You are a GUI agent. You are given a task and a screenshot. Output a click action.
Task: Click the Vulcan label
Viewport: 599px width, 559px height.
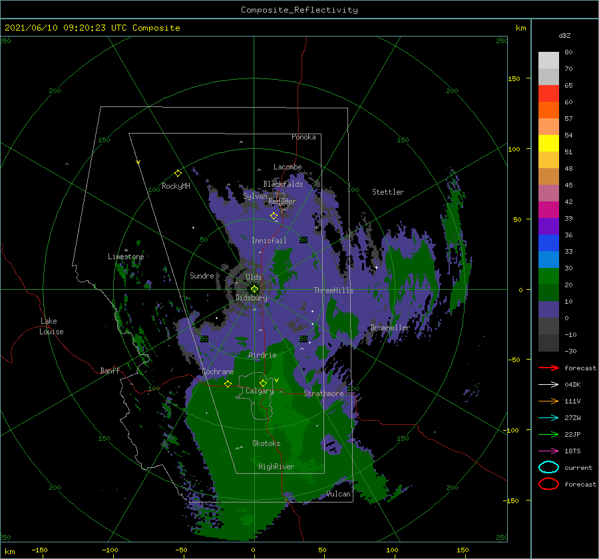coord(339,494)
